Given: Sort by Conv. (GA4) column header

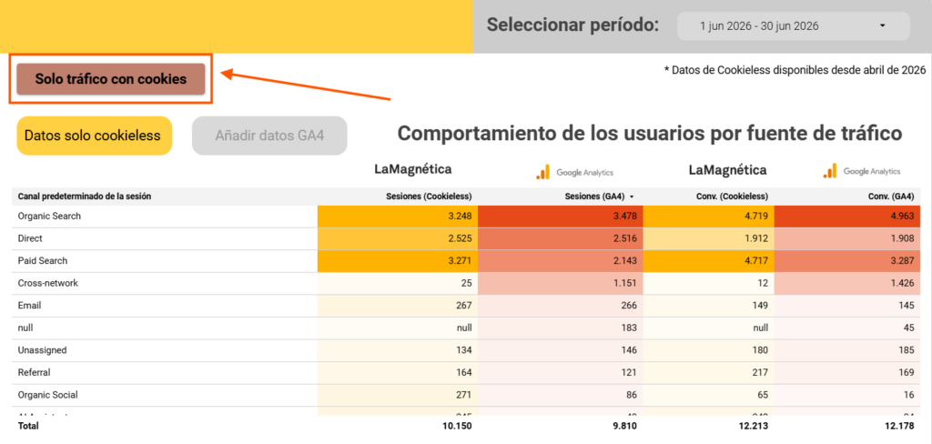Looking at the screenshot, I should [895, 197].
